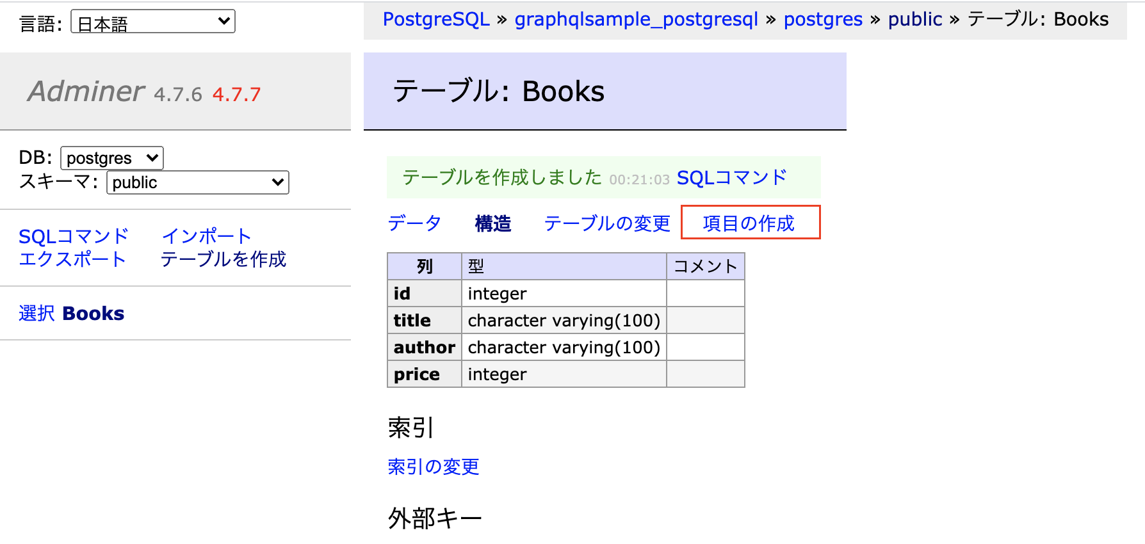Click the PostgreSQL breadcrumb link
The height and width of the screenshot is (544, 1145).
436,19
